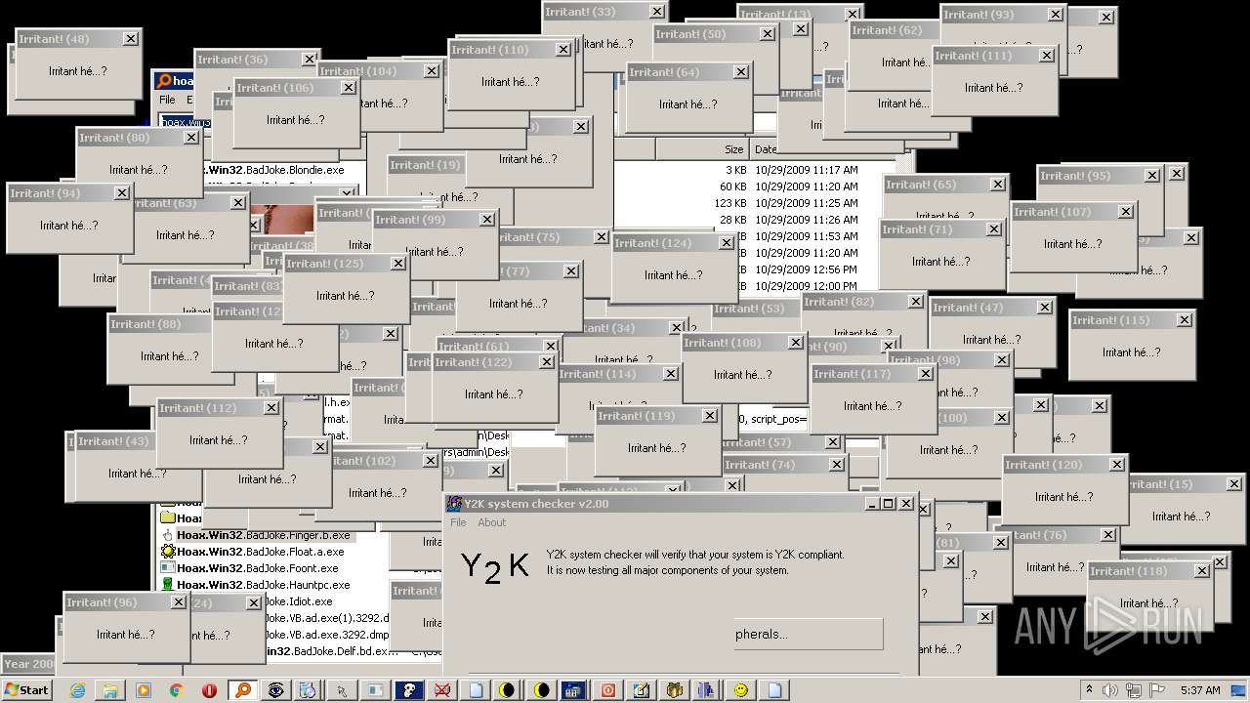
Task: Focus the Irritant! (94) title bar
Action: coord(69,193)
